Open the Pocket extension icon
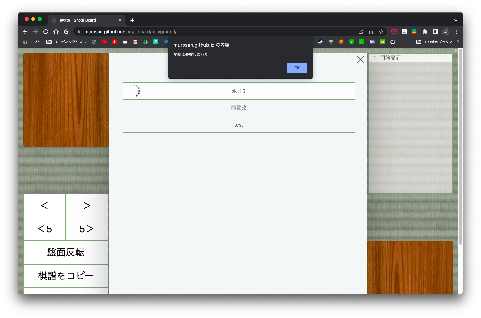This screenshot has width=481, height=318. coord(394,32)
